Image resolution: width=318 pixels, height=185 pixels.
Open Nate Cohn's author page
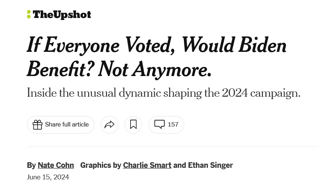[x=56, y=165]
